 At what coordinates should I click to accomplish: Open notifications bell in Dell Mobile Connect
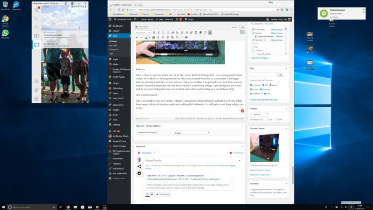click(x=36, y=10)
